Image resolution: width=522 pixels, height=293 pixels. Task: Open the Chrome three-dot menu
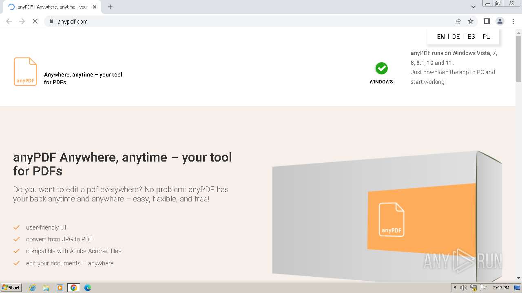[513, 21]
